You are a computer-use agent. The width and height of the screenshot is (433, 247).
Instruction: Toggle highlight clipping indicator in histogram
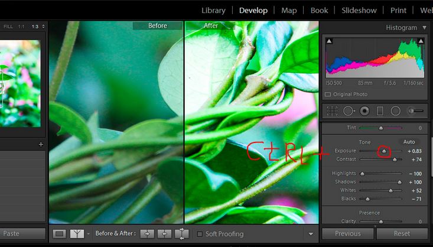[421, 41]
